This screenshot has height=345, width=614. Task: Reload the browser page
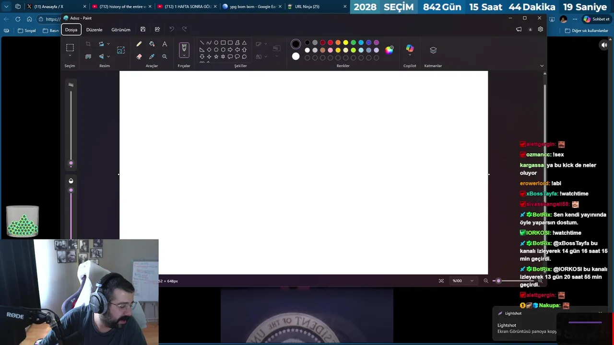(18, 19)
